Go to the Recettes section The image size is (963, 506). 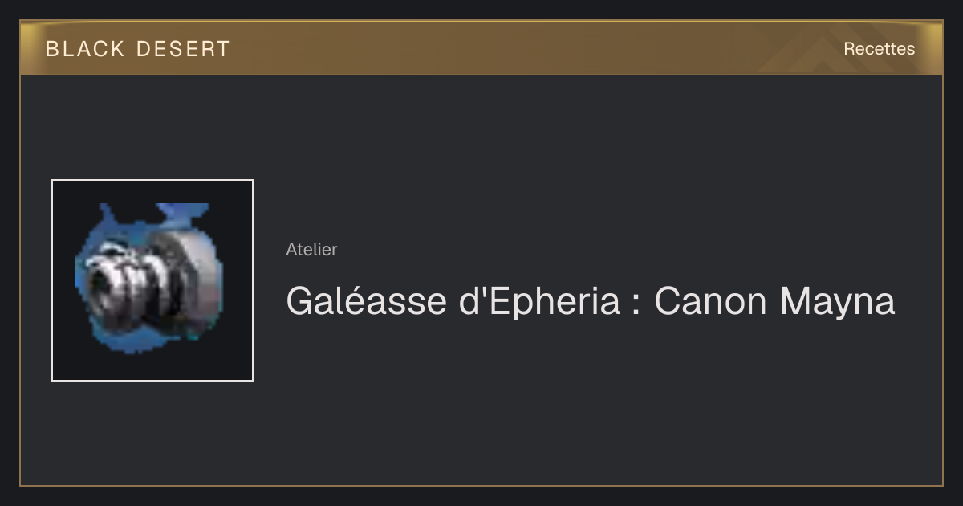879,49
